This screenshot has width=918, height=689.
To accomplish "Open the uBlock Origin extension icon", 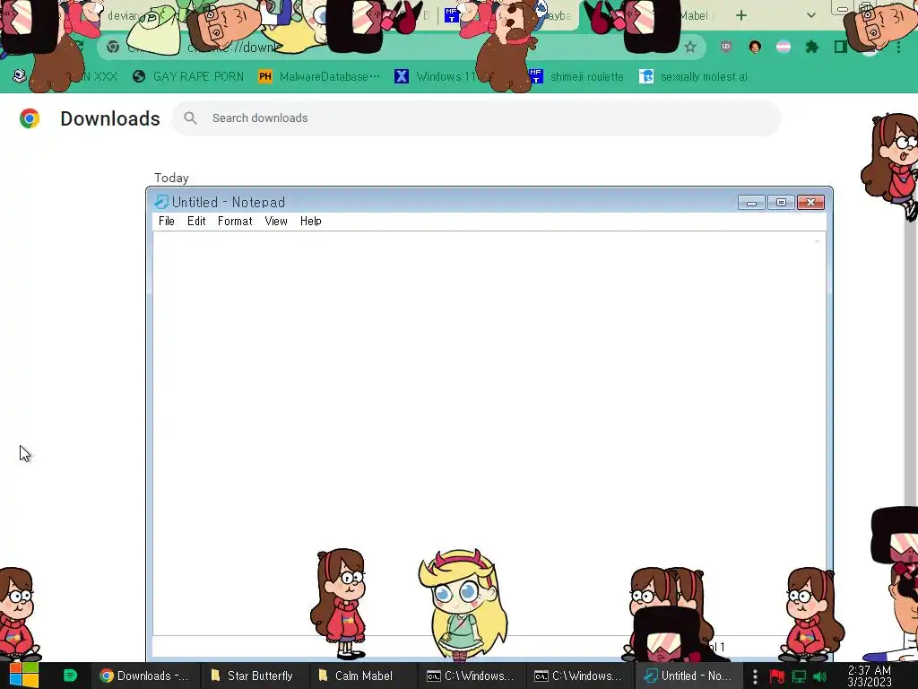I will 726,47.
